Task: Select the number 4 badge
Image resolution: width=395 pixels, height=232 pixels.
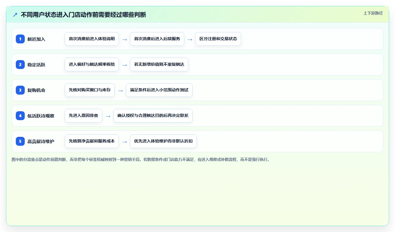Action: click(x=20, y=116)
